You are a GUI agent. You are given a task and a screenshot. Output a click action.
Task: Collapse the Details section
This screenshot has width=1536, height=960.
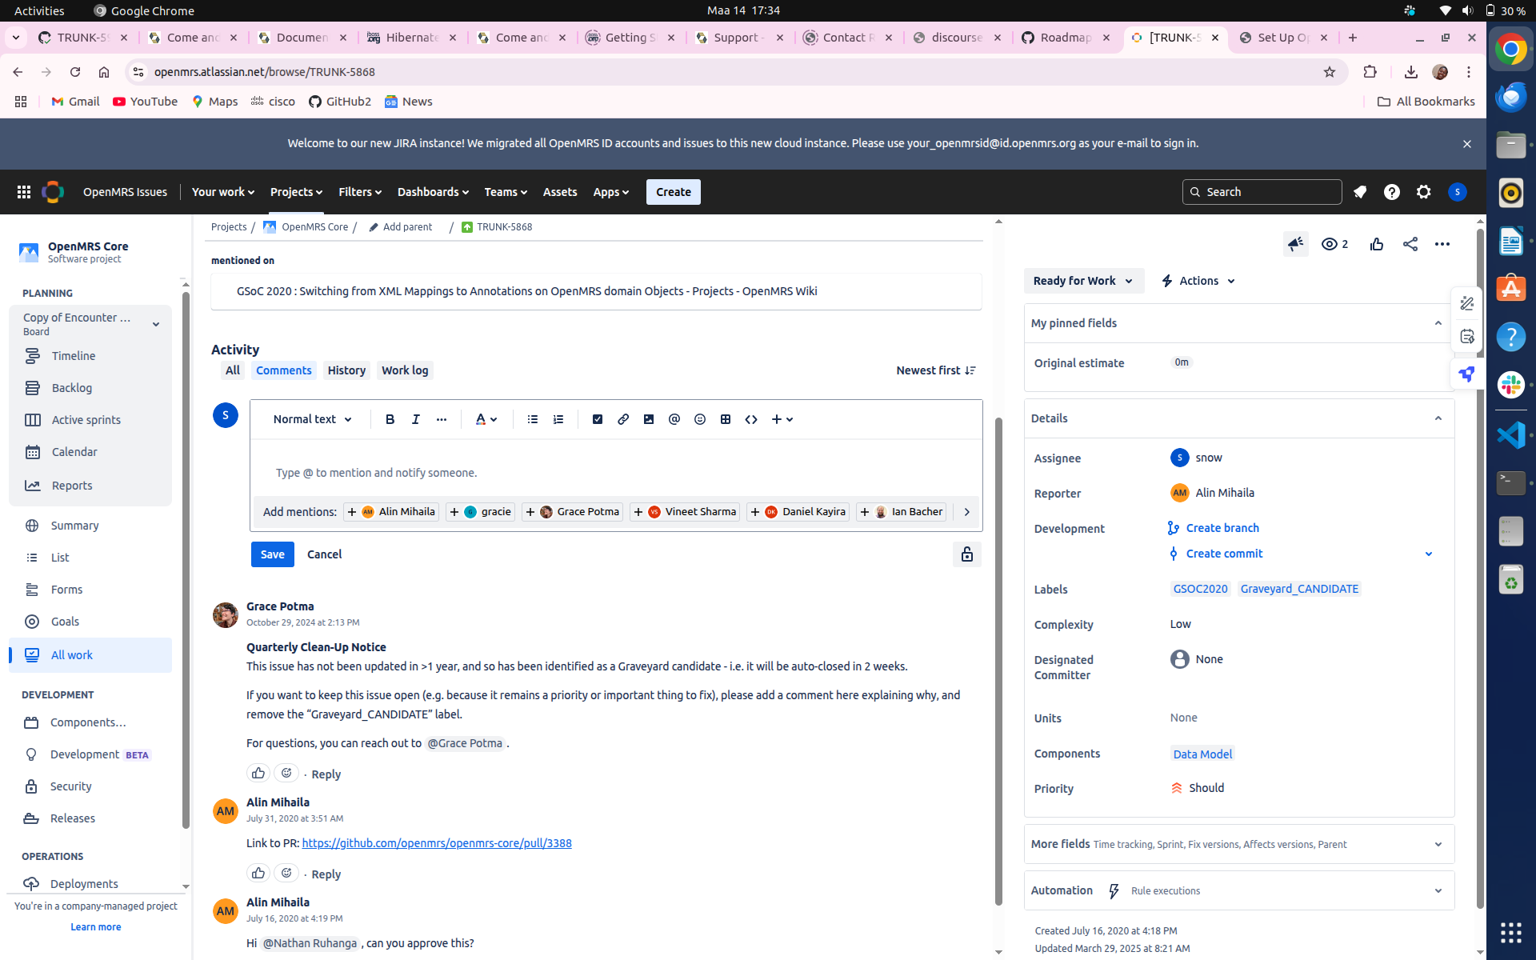[x=1438, y=418]
